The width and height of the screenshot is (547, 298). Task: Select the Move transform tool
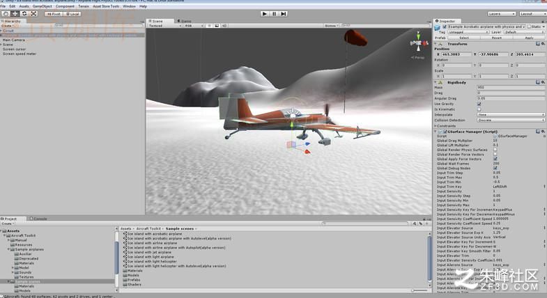[x=15, y=14]
